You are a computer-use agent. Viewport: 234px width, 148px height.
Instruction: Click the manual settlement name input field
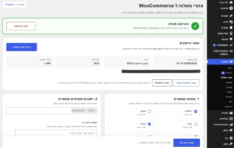pyautogui.click(x=56, y=133)
